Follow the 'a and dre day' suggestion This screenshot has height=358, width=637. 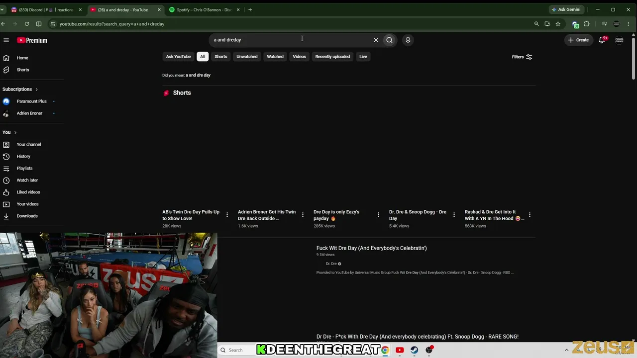[x=198, y=75]
